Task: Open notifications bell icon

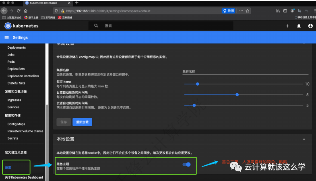Action: (299, 26)
